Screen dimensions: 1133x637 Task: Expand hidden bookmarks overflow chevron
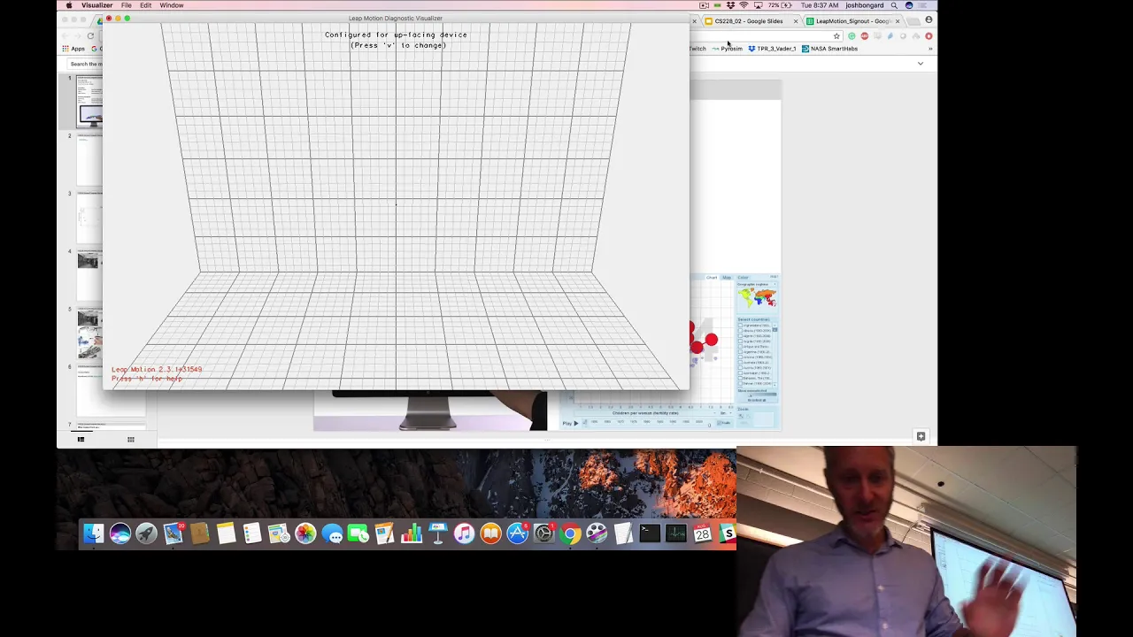click(x=929, y=49)
